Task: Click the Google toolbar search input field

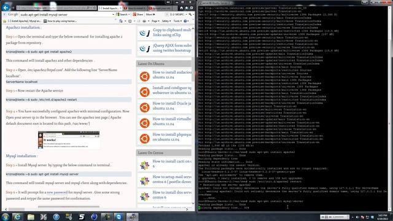Action: click(x=66, y=15)
